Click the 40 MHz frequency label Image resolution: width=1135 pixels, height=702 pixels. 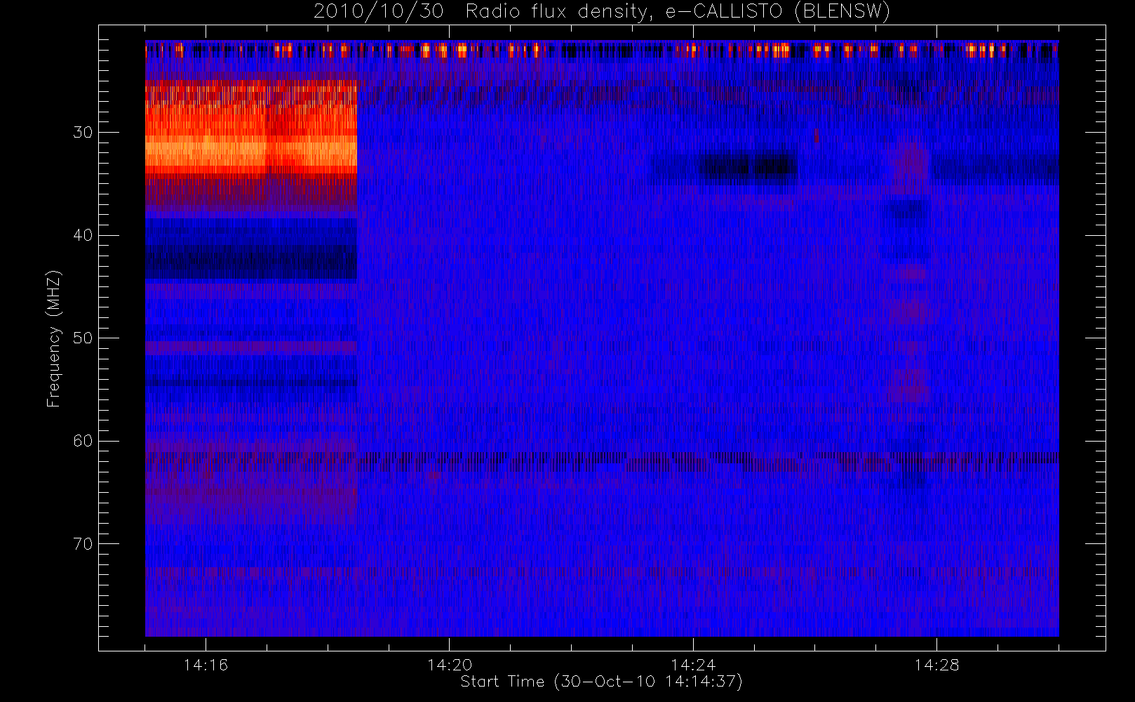click(83, 235)
